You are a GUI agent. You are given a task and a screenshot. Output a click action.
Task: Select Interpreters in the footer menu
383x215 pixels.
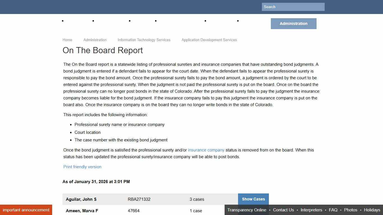tap(311, 210)
